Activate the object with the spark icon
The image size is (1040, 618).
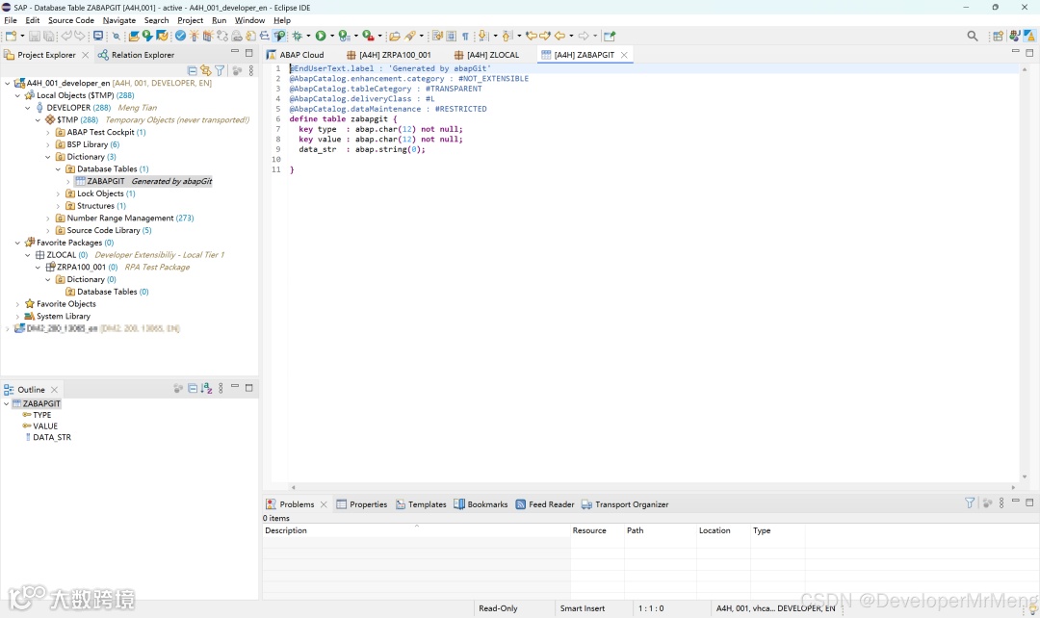(195, 36)
